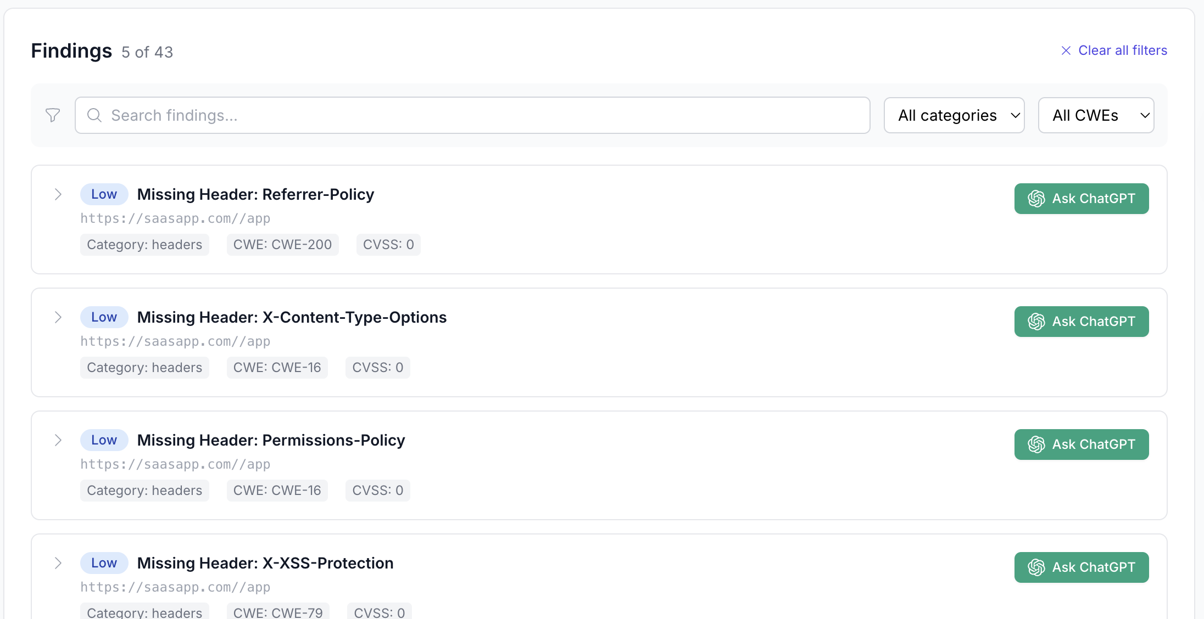Click title 'Missing Header: X-Content-Type-Options'

[x=292, y=317]
